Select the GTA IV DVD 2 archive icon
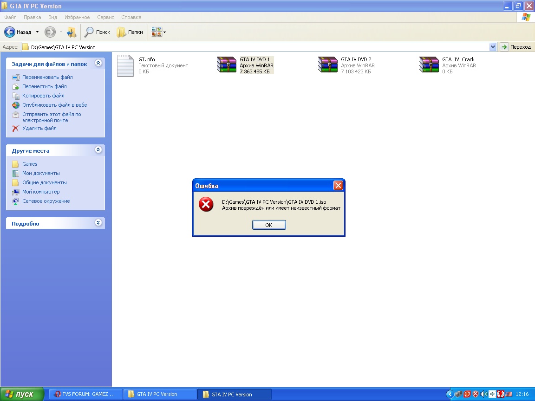This screenshot has width=535, height=401. click(328, 65)
